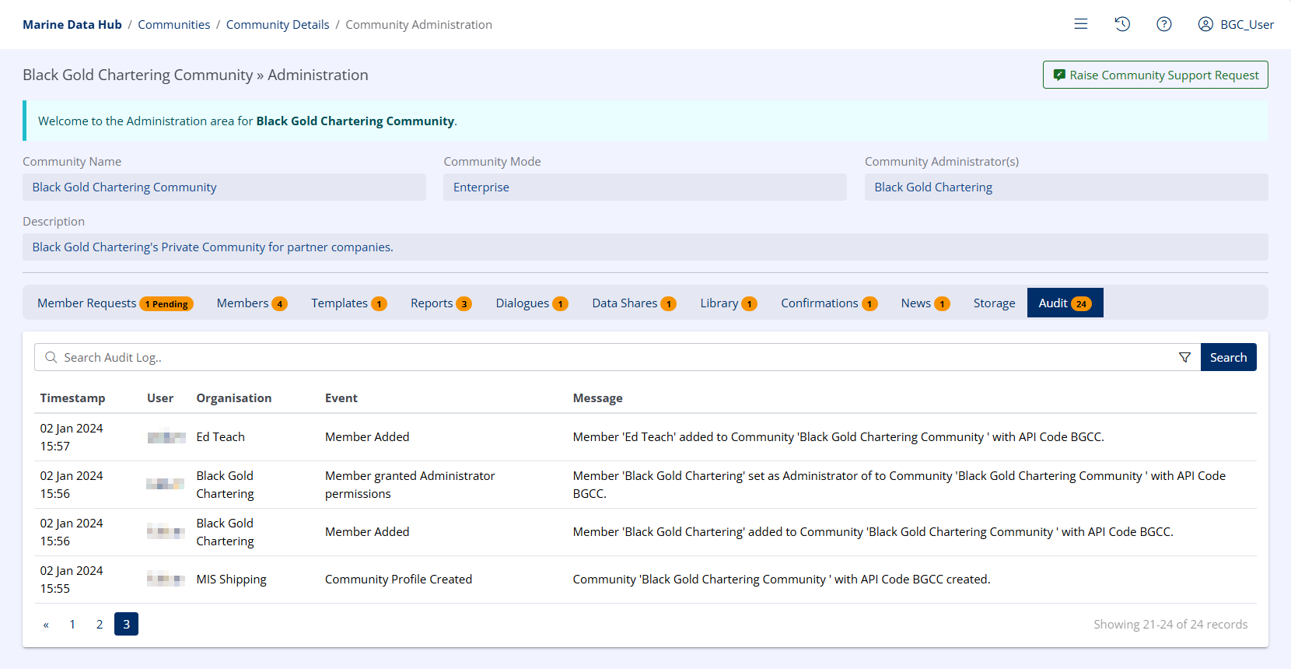
Task: Click the history clock icon
Action: (x=1122, y=24)
